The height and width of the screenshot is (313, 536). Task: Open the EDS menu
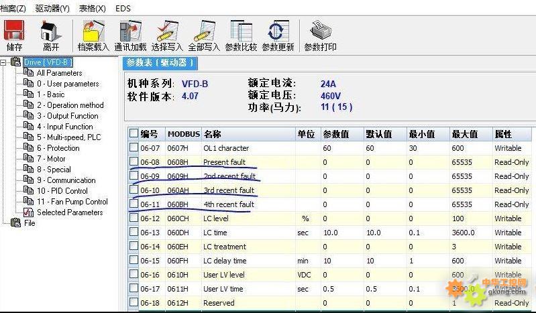(x=123, y=9)
